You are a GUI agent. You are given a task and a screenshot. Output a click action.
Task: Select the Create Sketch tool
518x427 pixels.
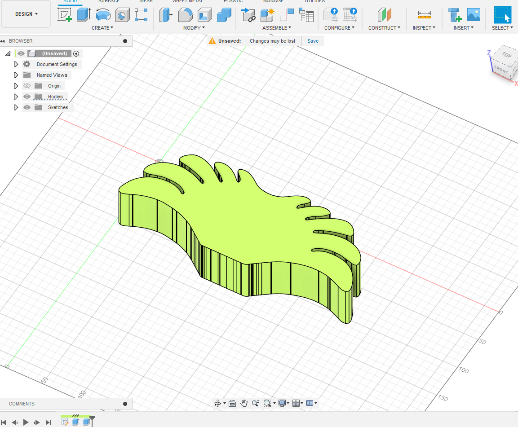point(64,15)
